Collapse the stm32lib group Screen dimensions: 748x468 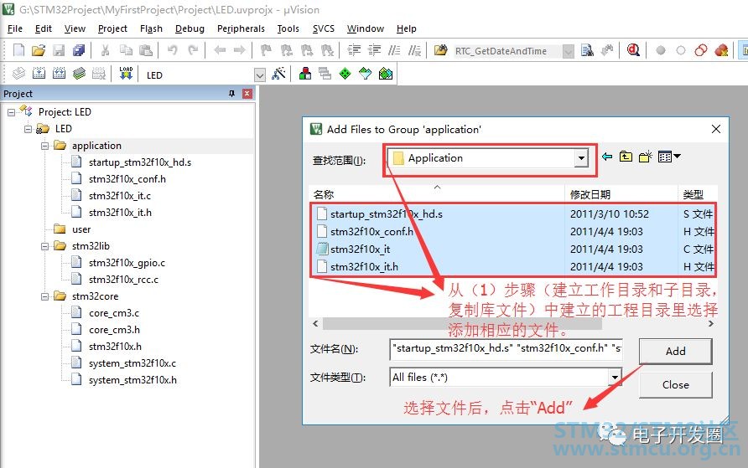(44, 247)
